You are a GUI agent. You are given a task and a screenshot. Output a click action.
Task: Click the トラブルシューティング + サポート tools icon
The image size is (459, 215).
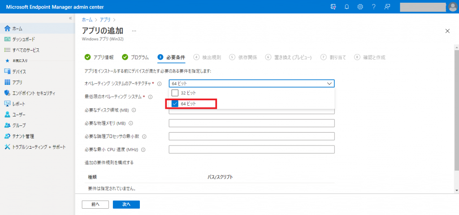coord(8,147)
